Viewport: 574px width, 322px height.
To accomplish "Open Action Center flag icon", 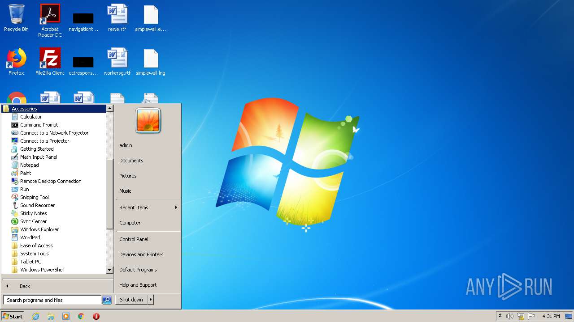I will pos(531,316).
